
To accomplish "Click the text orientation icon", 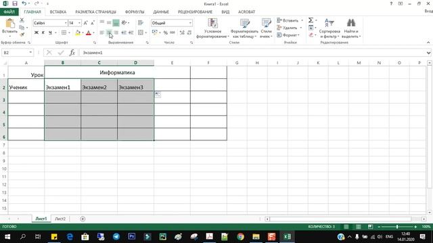I will coord(124,22).
